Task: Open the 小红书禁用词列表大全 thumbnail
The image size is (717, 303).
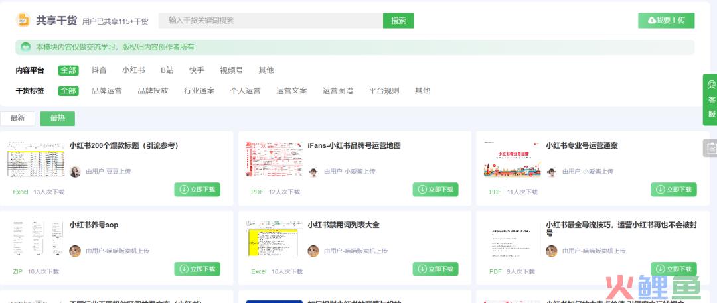Action: [274, 238]
